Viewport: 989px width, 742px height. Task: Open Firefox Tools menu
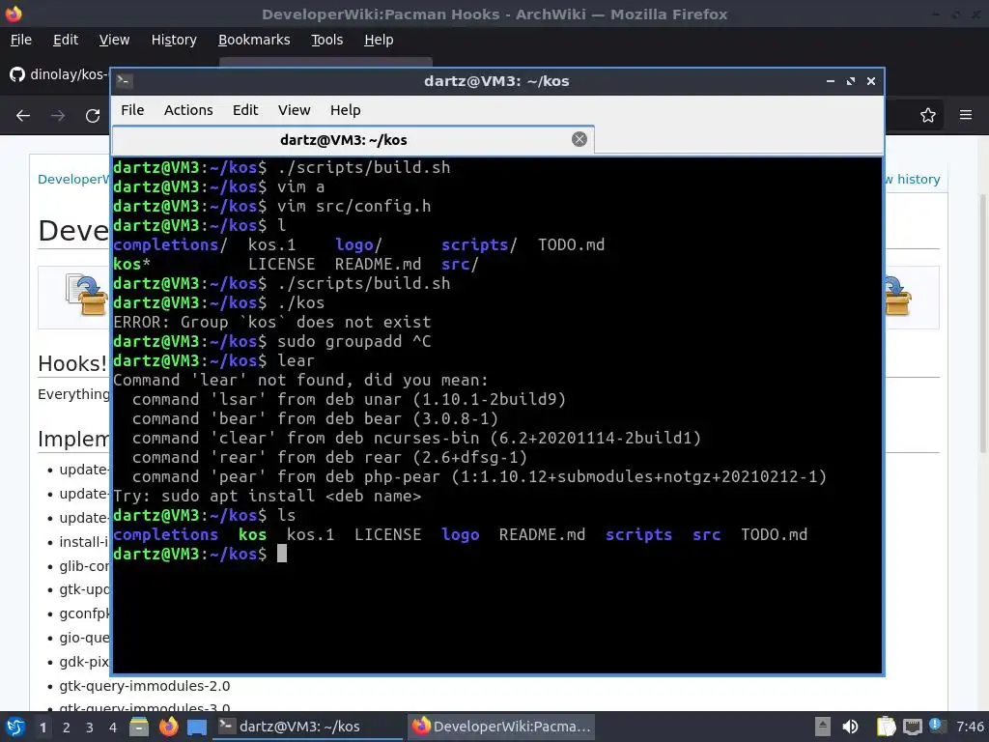[x=326, y=40]
